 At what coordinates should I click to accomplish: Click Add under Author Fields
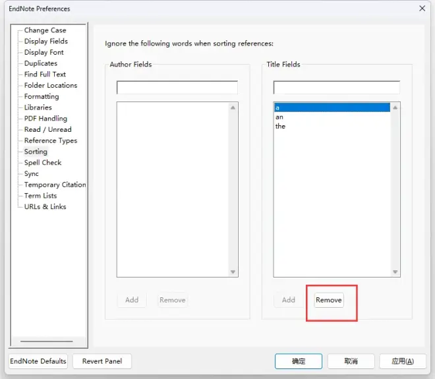pos(132,300)
